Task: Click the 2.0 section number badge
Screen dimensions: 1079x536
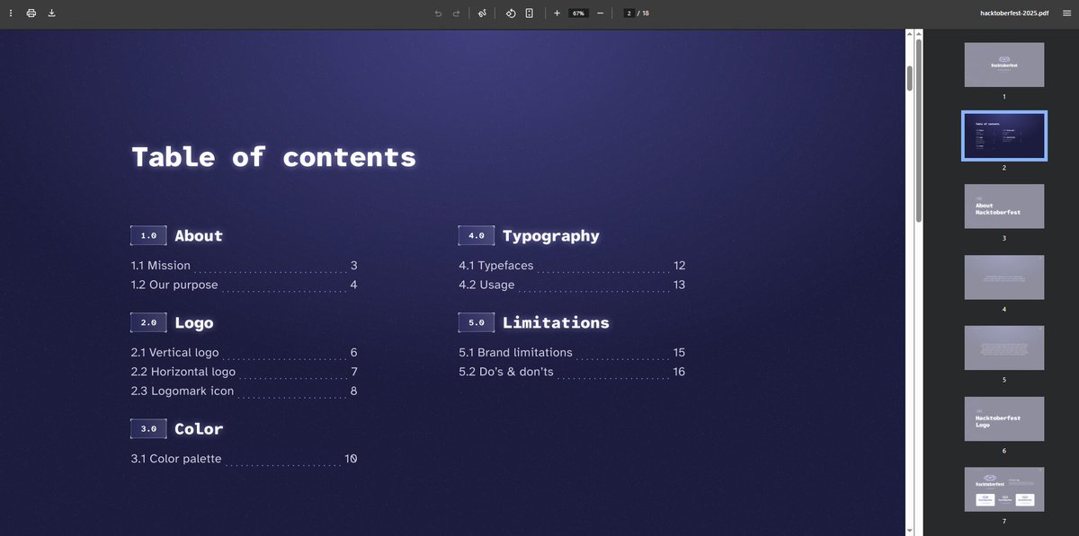Action: pyautogui.click(x=148, y=322)
